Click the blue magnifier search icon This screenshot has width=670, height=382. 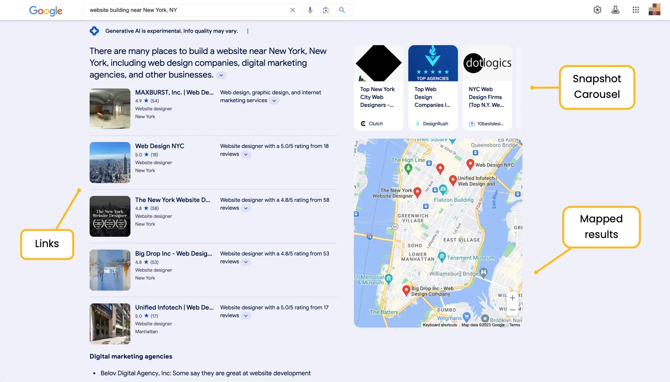click(x=342, y=10)
